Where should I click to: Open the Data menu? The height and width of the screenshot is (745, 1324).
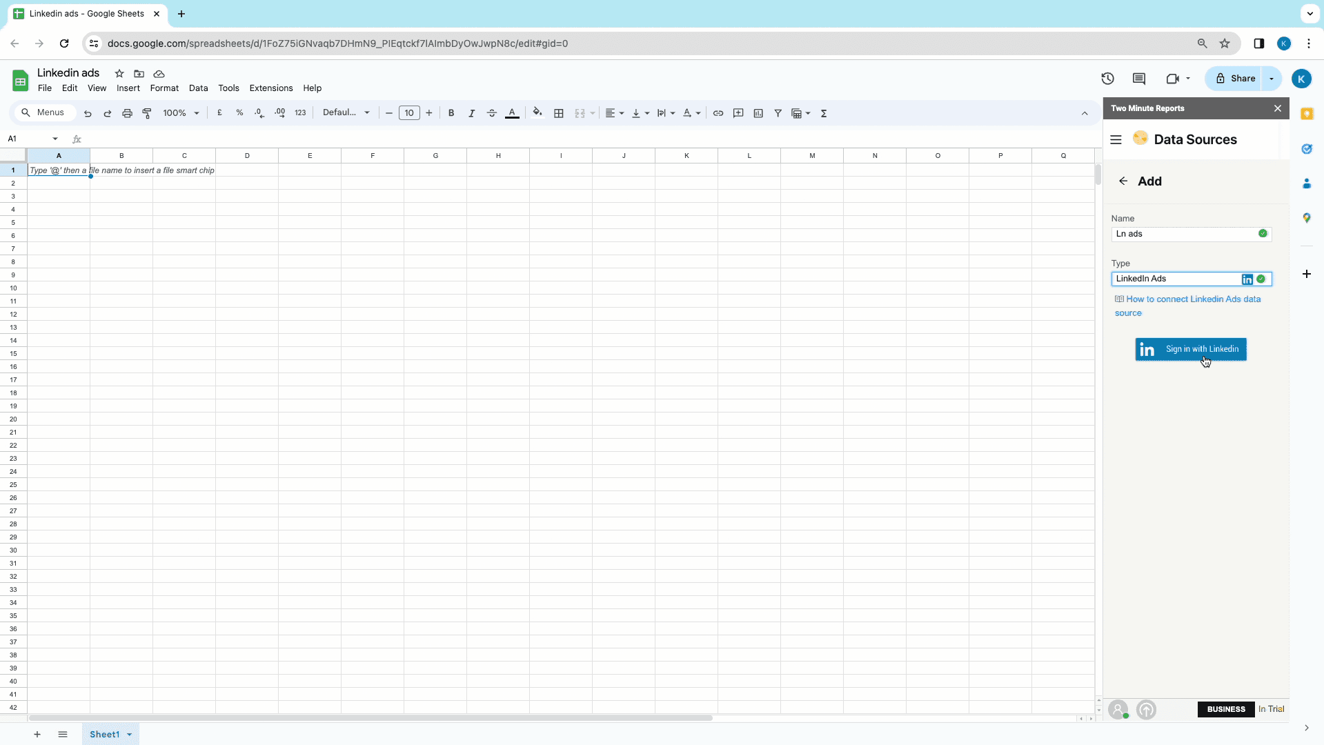coord(198,88)
